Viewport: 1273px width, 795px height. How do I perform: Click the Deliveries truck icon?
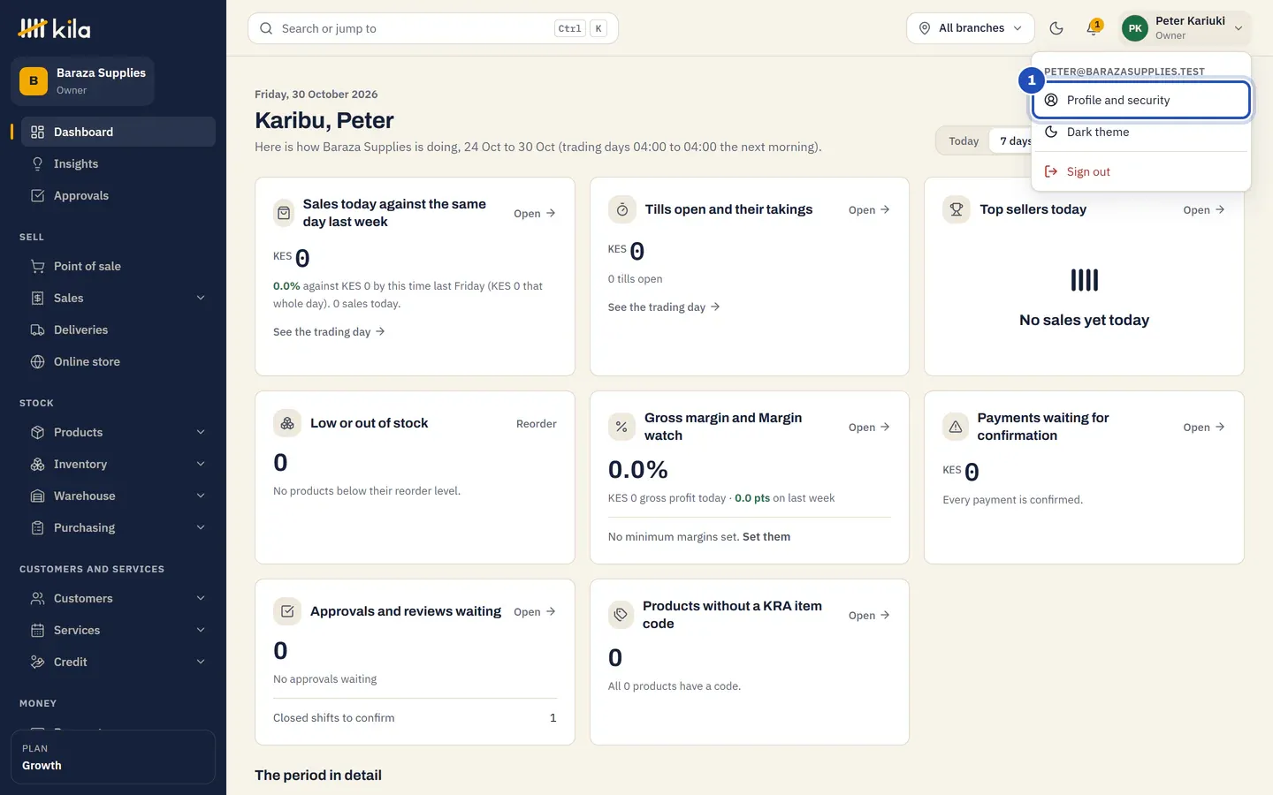(37, 330)
